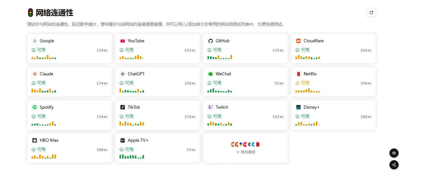Click the WeChat latency bar chart
This screenshot has width=427, height=171.
(220, 90)
